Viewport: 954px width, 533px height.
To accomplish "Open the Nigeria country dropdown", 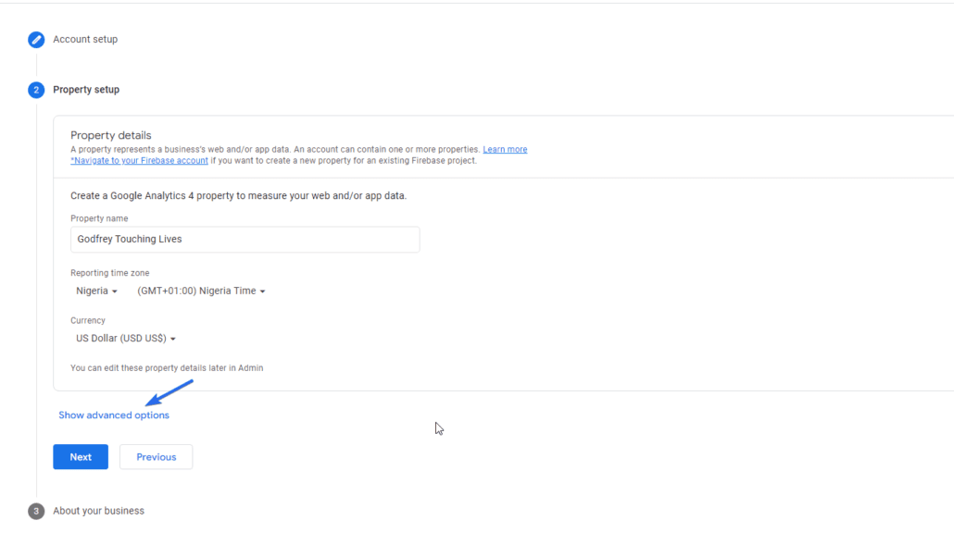I will coord(96,291).
